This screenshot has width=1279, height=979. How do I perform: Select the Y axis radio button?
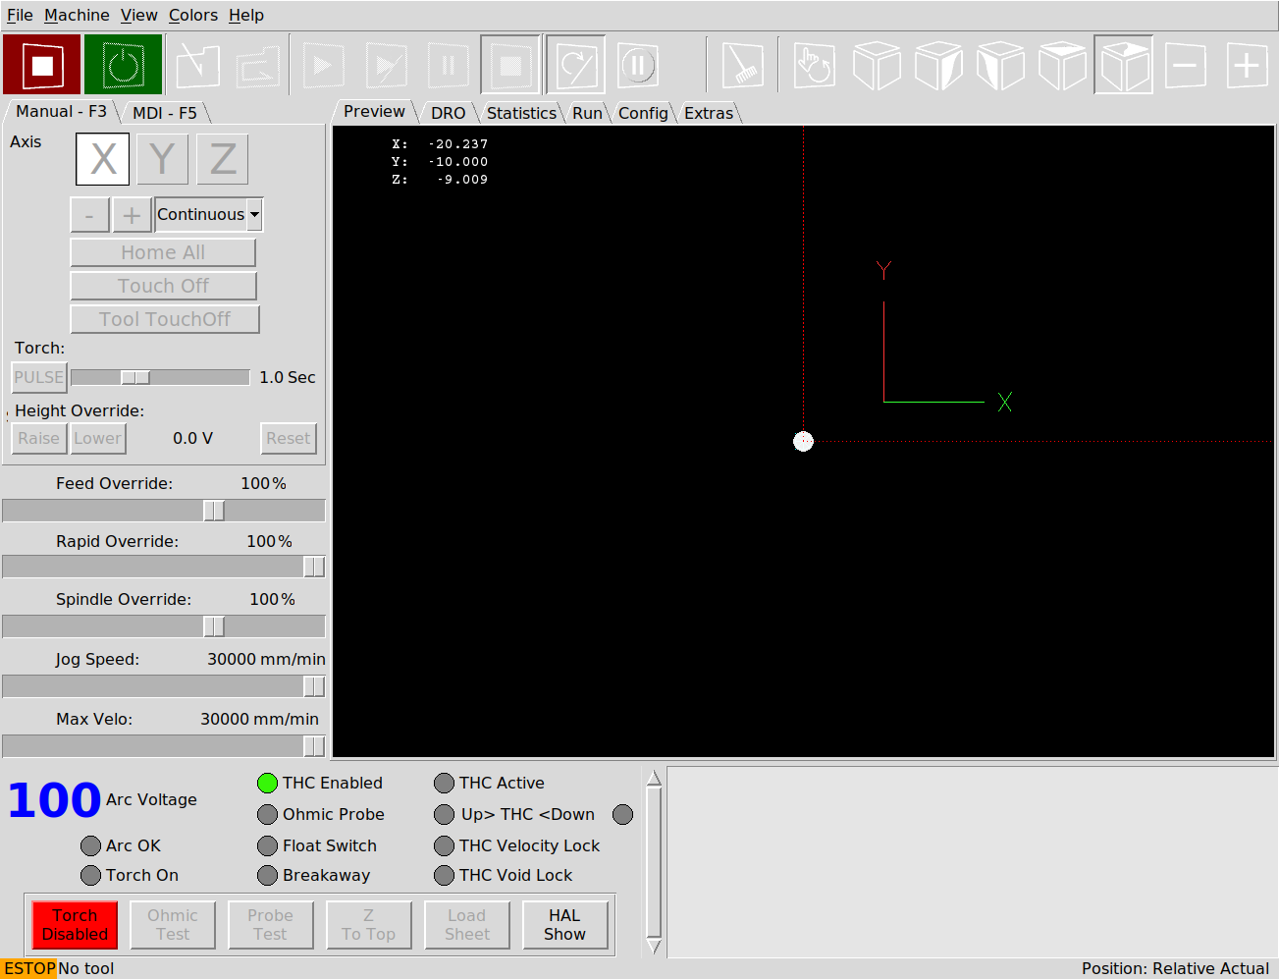tap(163, 159)
